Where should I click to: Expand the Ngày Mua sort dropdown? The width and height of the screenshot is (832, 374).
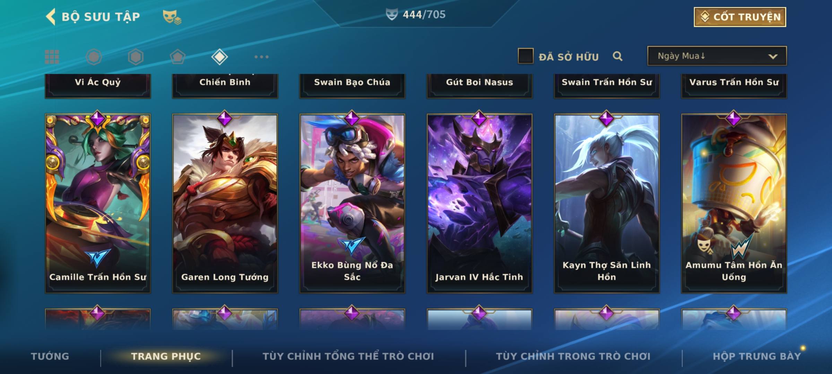717,56
